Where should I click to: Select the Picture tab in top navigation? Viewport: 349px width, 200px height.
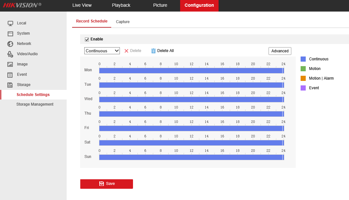click(x=160, y=5)
